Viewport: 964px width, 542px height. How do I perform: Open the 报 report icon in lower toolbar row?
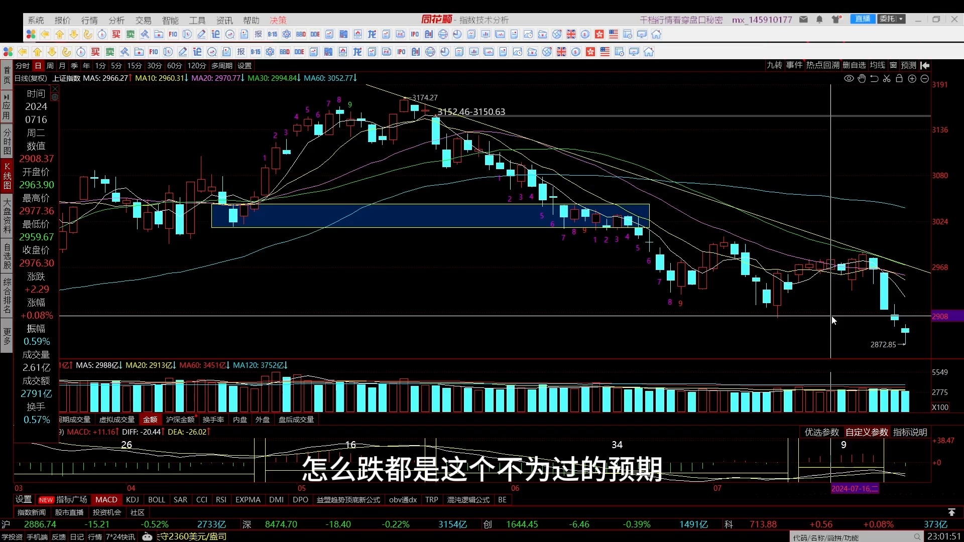pos(241,52)
